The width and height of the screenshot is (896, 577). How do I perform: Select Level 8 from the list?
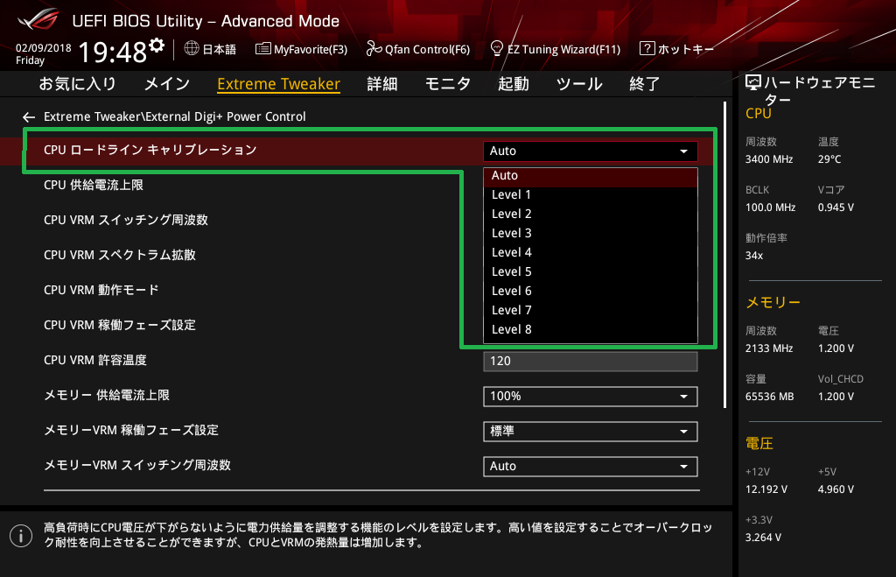591,330
